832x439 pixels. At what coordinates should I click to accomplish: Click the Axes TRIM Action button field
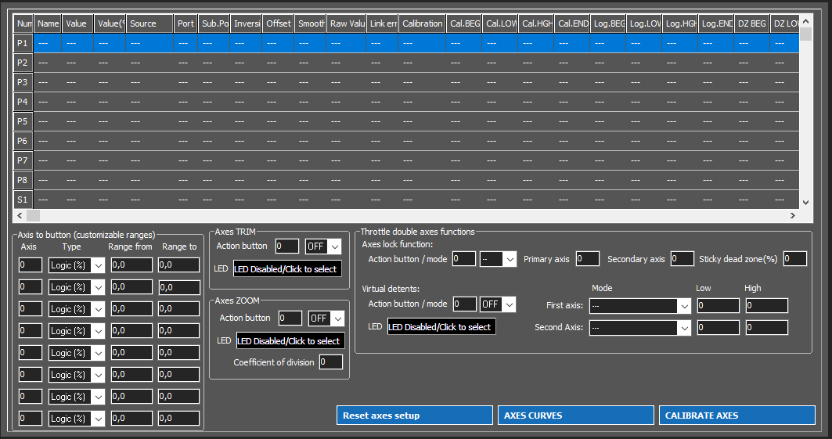287,246
